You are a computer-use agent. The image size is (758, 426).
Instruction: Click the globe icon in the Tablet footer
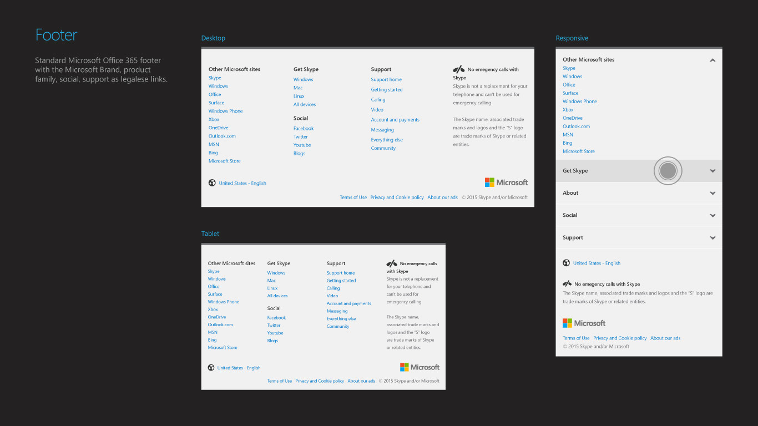[x=211, y=368]
